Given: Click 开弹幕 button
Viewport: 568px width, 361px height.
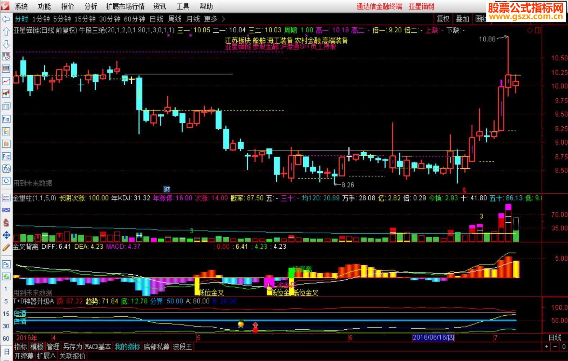Looking at the screenshot, I should point(24,356).
